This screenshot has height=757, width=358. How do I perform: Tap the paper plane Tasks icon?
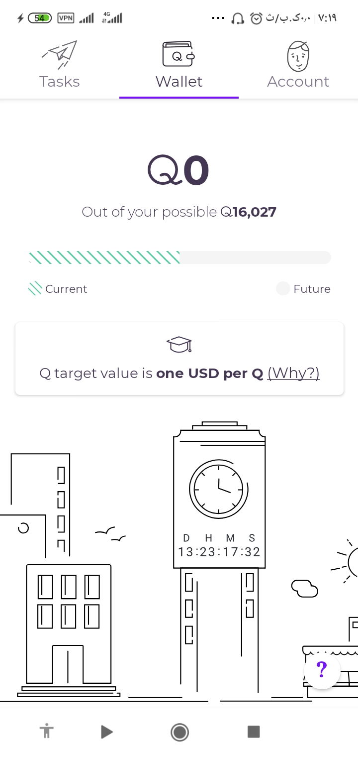[x=60, y=54]
